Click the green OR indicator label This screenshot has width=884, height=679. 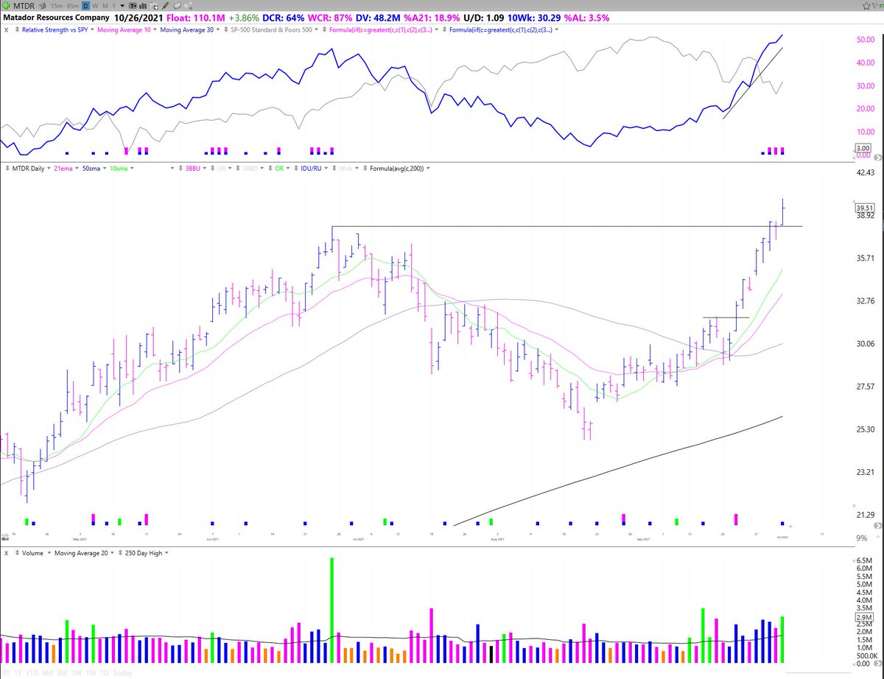(x=279, y=169)
